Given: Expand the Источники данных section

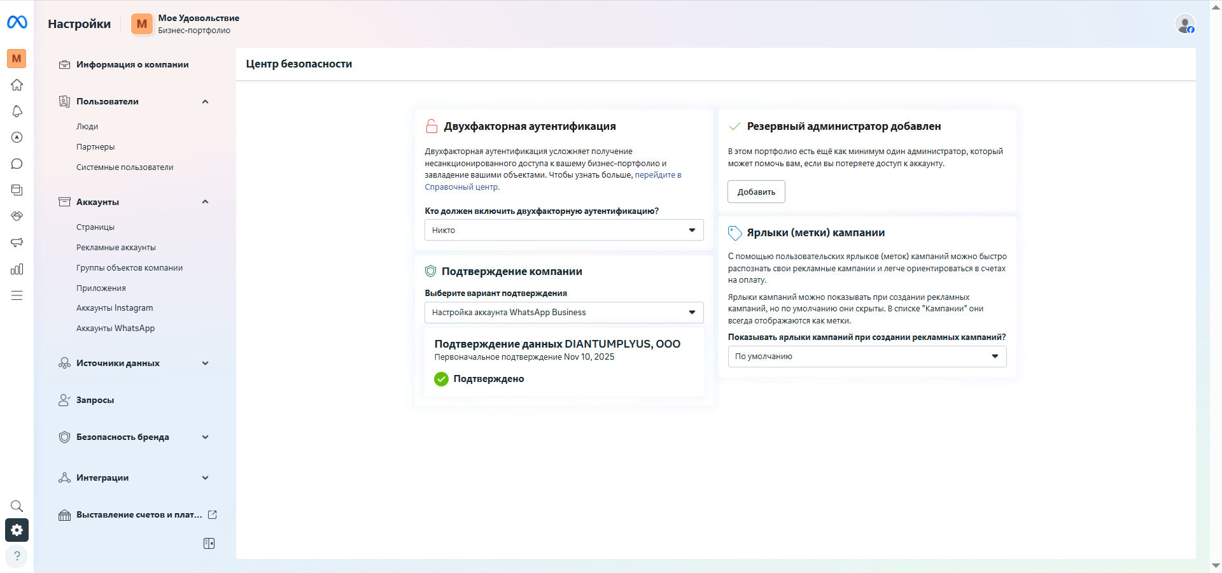Looking at the screenshot, I should point(205,364).
